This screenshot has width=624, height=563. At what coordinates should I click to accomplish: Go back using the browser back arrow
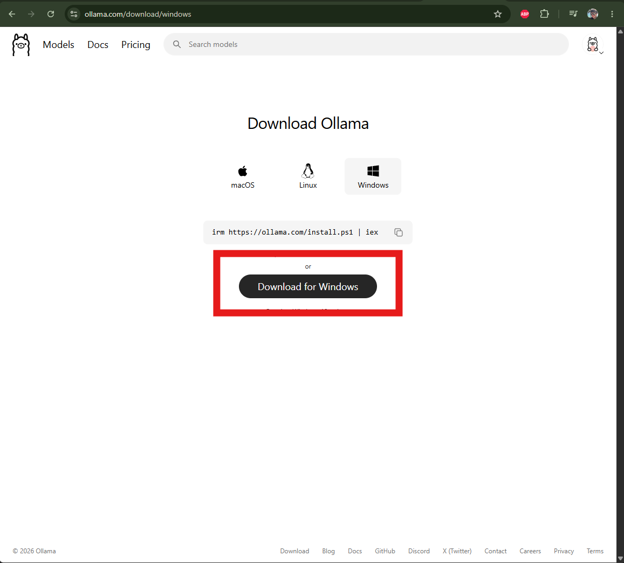coord(12,14)
